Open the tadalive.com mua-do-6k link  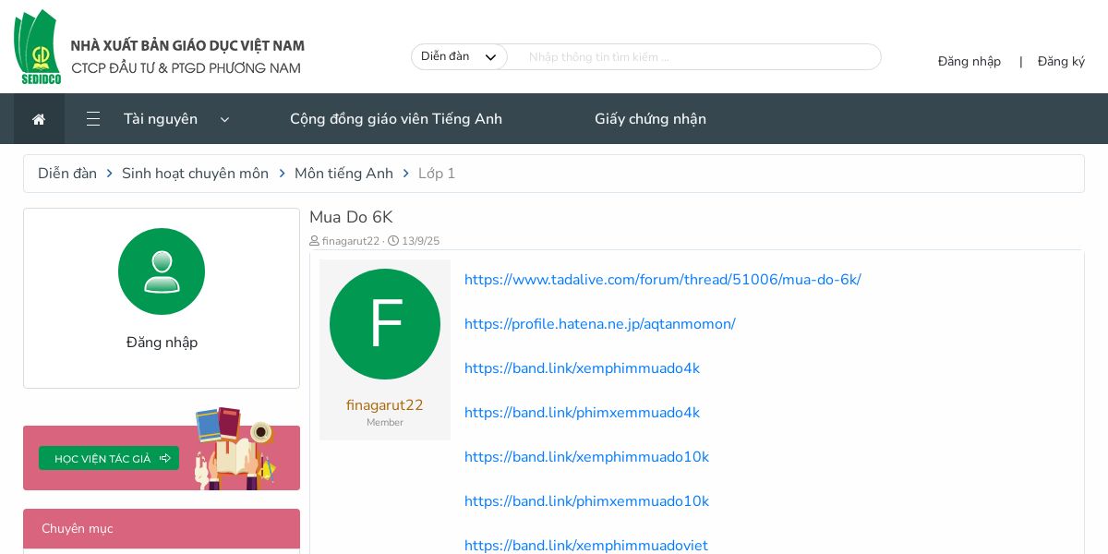pyautogui.click(x=662, y=280)
